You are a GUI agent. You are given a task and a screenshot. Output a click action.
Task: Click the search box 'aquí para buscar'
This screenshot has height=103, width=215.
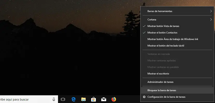[29, 99]
